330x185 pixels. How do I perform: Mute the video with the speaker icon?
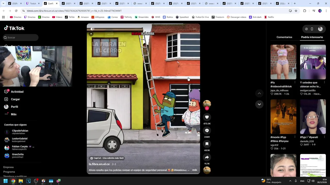coord(92,29)
